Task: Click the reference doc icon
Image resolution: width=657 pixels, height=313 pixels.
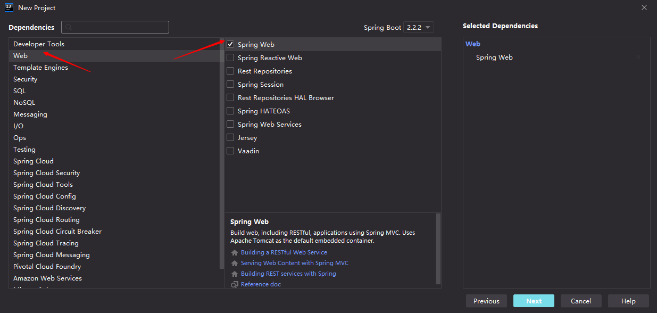Action: coord(235,285)
